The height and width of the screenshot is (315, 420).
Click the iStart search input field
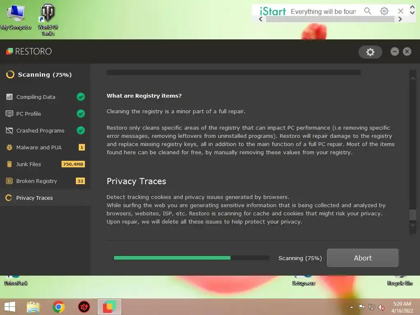(324, 11)
